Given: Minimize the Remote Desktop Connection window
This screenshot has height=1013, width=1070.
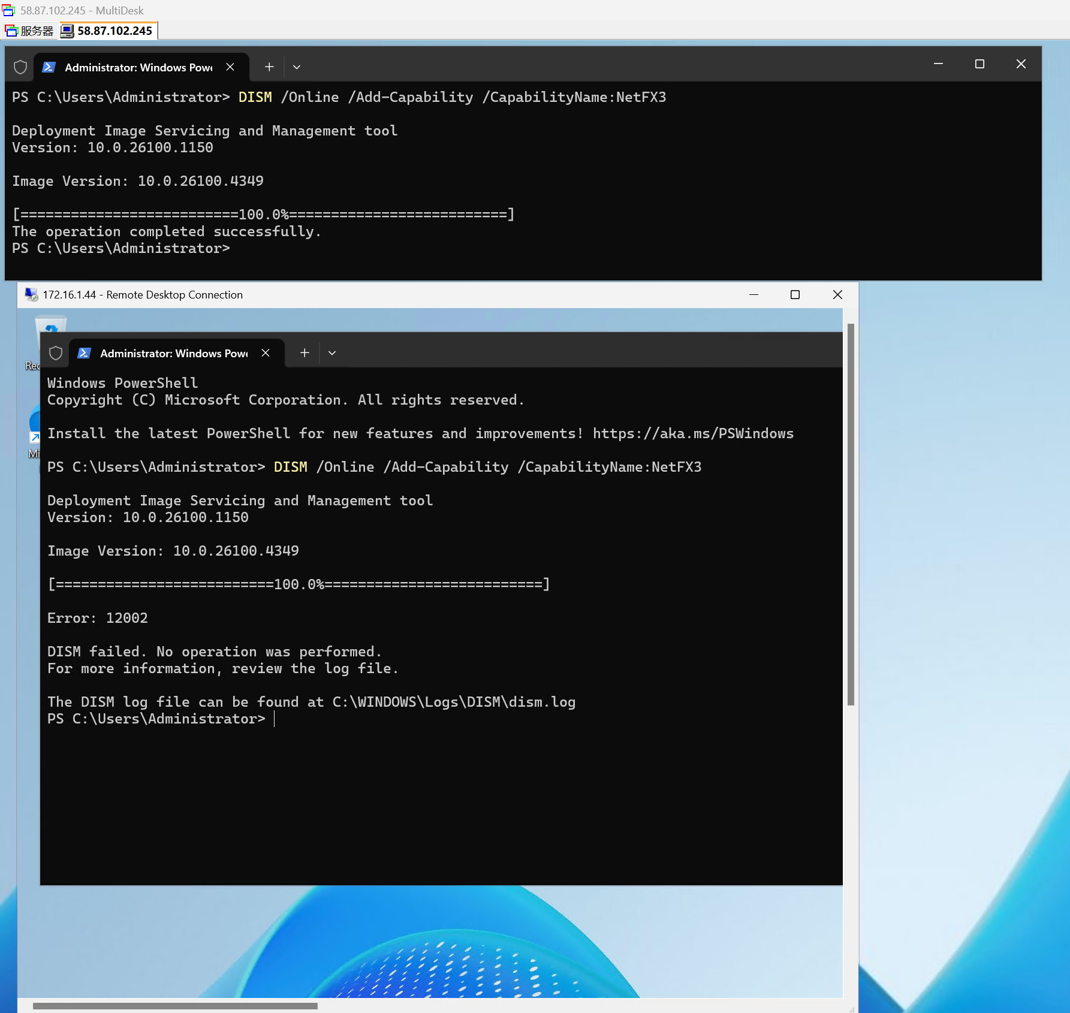Looking at the screenshot, I should click(754, 294).
